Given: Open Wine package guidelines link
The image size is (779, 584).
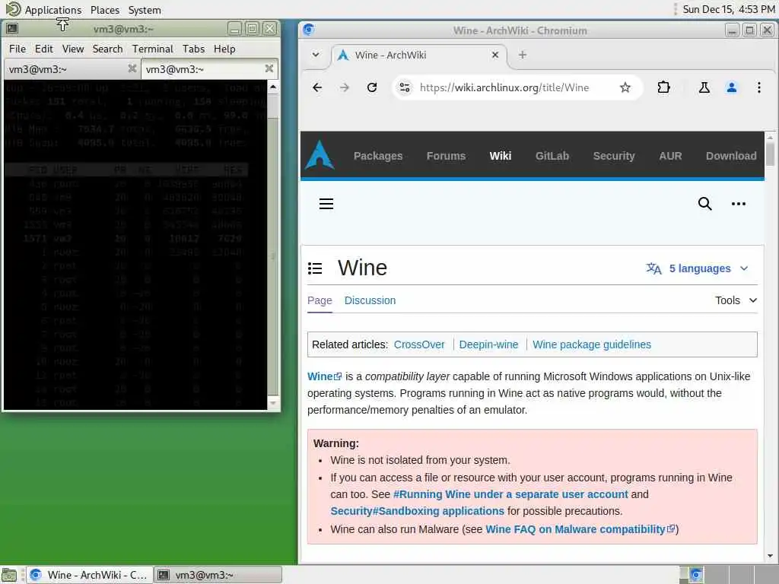Looking at the screenshot, I should 592,344.
